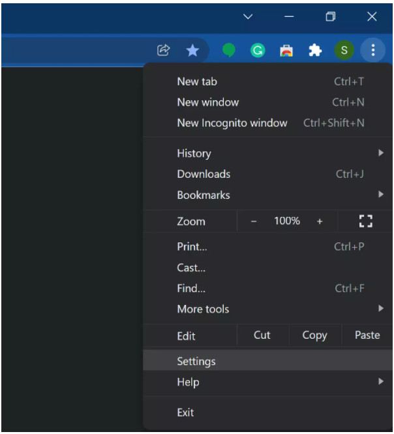Image resolution: width=394 pixels, height=434 pixels.
Task: Open the green chat bubble extension
Action: [x=228, y=50]
